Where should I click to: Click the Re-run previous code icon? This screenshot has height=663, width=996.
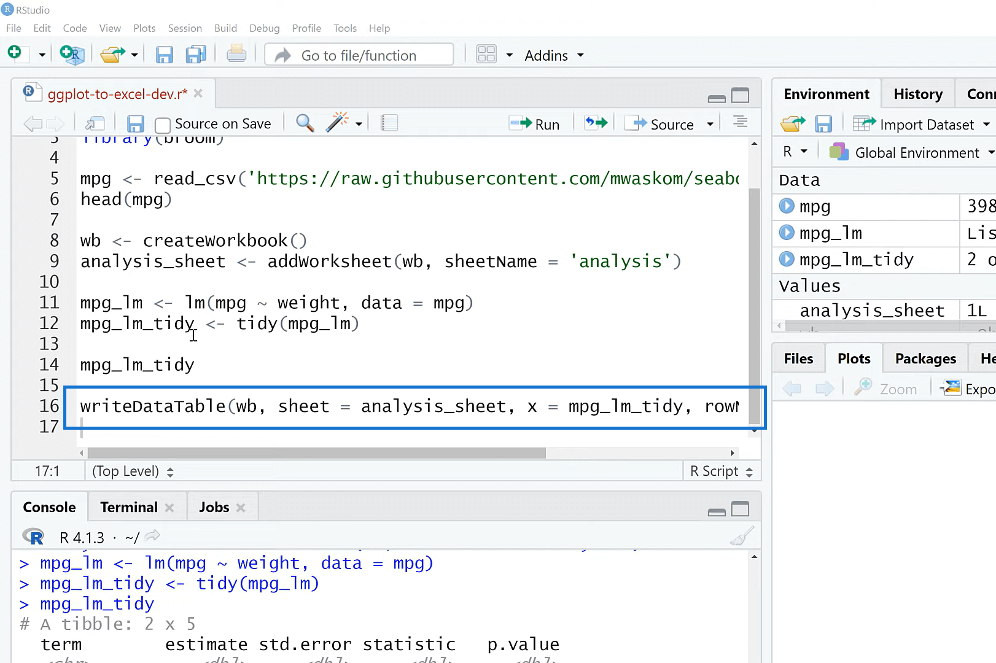pyautogui.click(x=596, y=123)
